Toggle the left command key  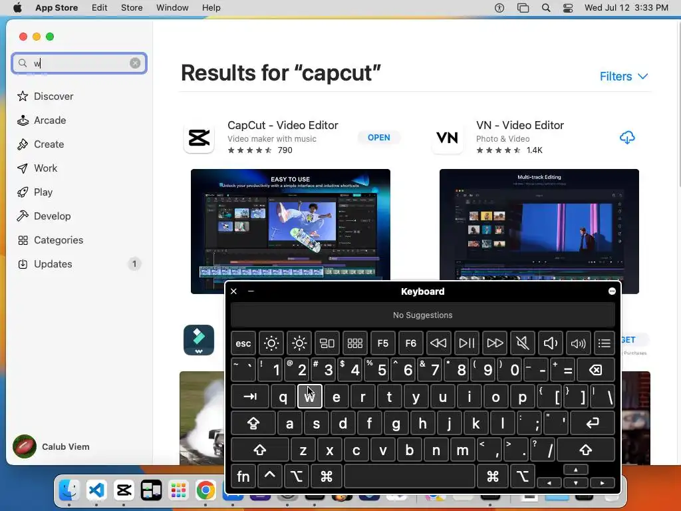[326, 476]
